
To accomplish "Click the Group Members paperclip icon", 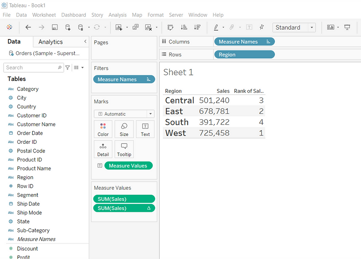I will [x=232, y=27].
